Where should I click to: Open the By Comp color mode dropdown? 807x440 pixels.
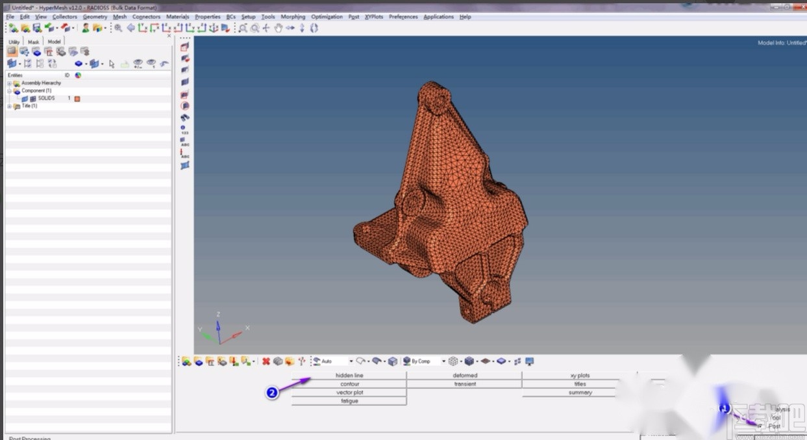pyautogui.click(x=444, y=361)
